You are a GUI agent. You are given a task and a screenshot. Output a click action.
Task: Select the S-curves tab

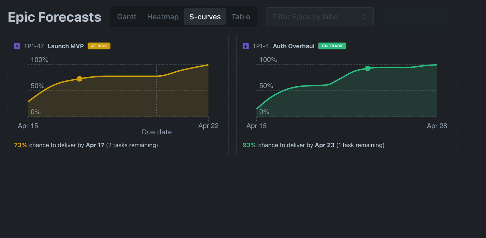tap(205, 17)
